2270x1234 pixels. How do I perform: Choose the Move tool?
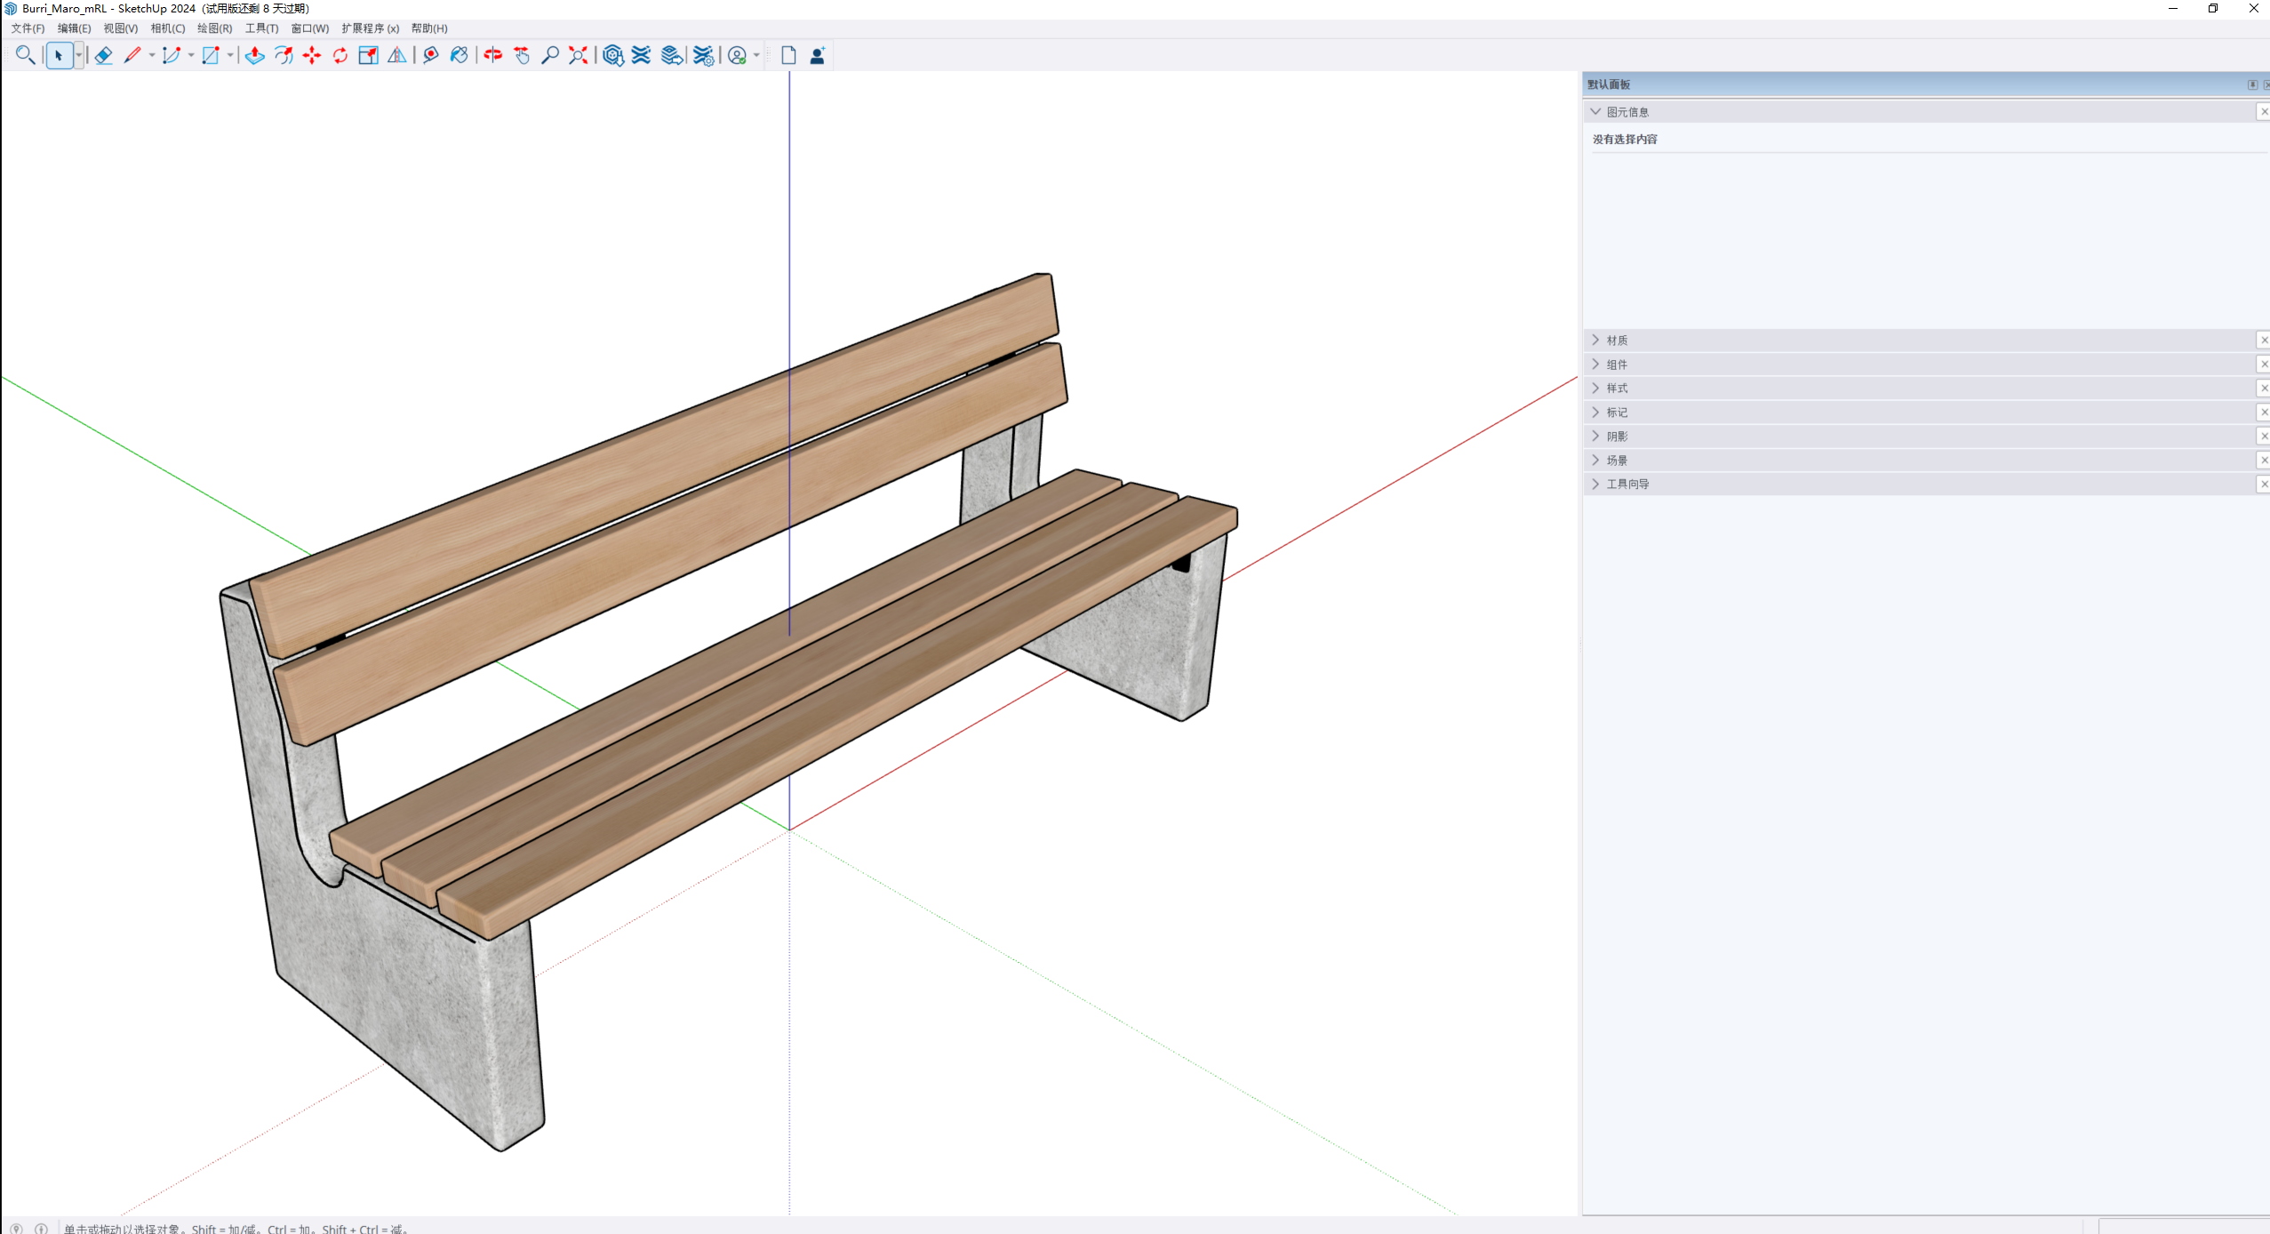pyautogui.click(x=312, y=55)
